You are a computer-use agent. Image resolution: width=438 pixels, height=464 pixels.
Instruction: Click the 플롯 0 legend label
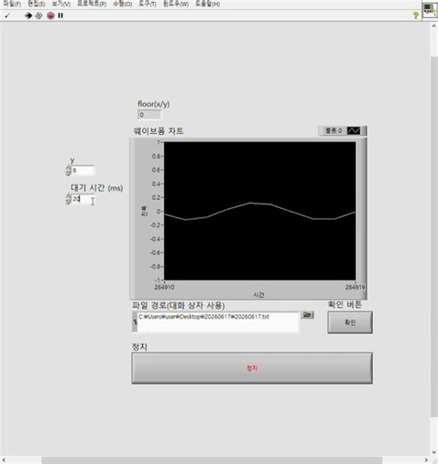(334, 130)
